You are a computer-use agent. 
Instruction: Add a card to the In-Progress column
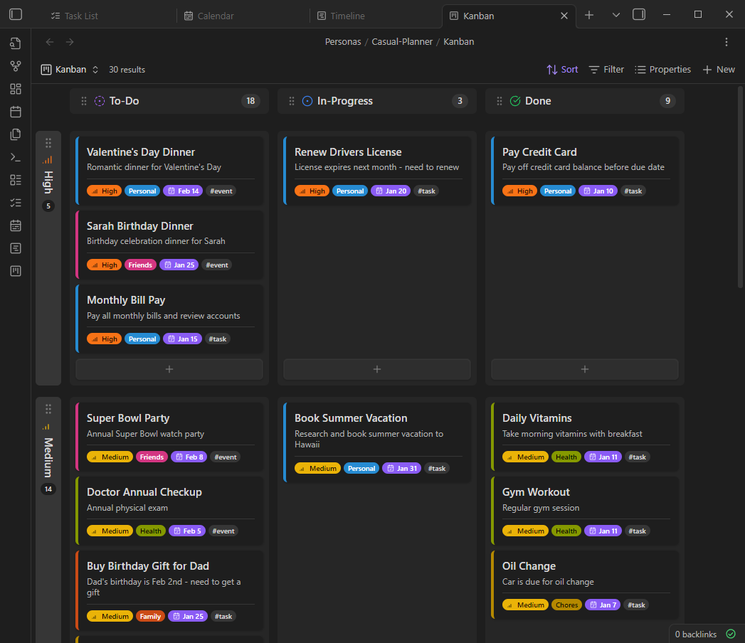[376, 369]
